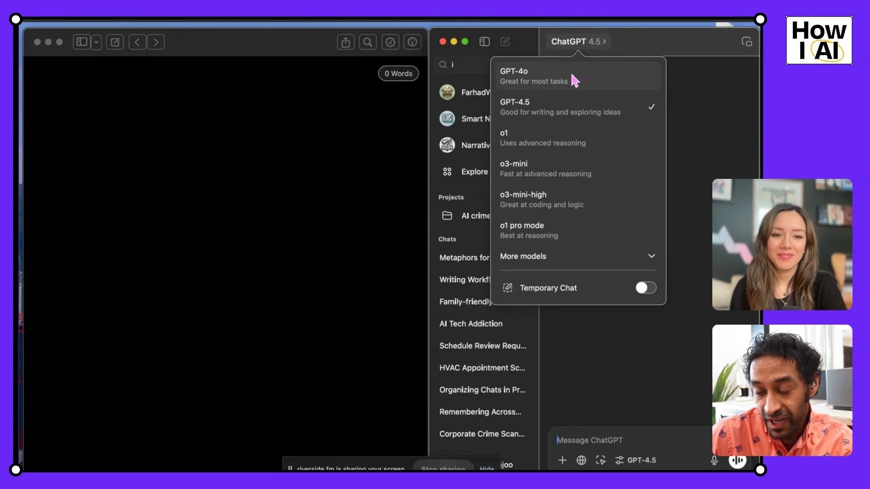Toggle the ChatGPT sidebar panel icon

coord(484,42)
